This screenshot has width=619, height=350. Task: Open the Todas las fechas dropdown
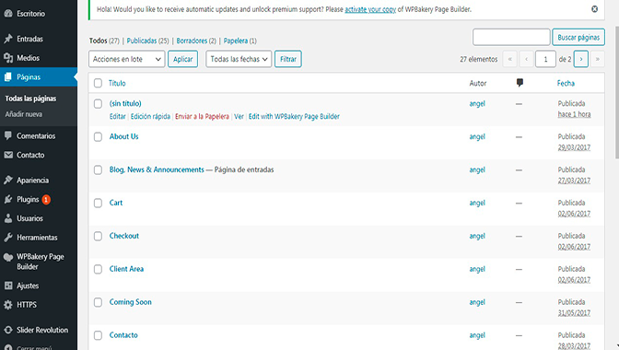tap(239, 59)
